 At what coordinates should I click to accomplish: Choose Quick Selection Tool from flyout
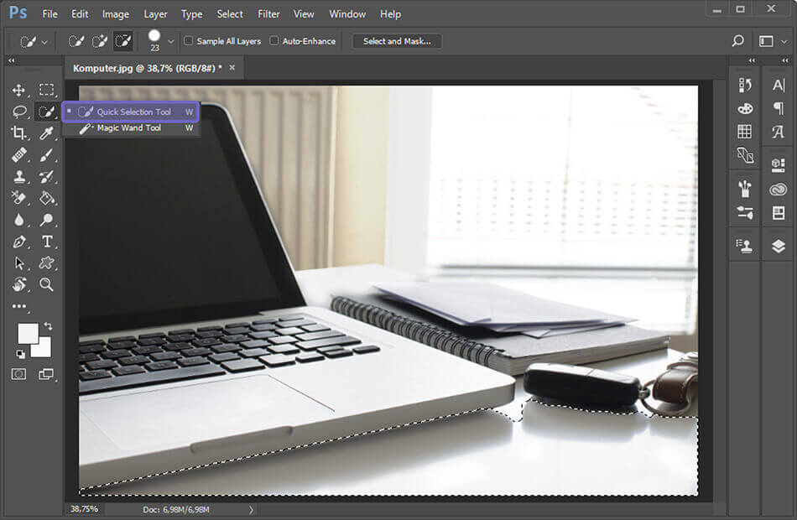click(131, 112)
